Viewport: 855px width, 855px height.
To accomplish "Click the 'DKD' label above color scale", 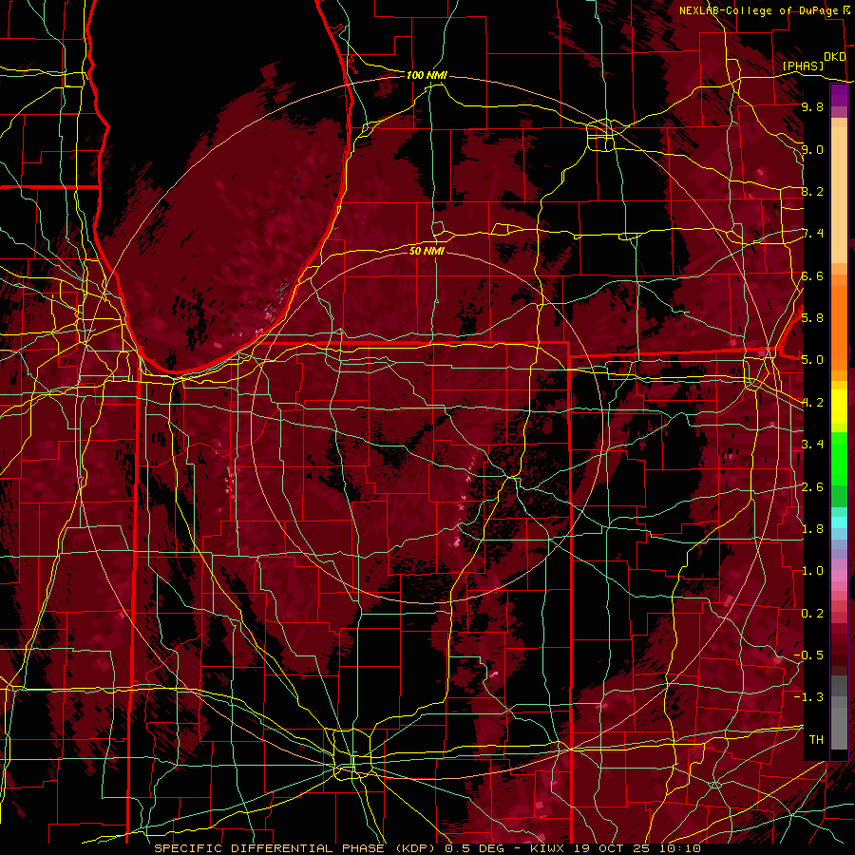I will tap(834, 57).
